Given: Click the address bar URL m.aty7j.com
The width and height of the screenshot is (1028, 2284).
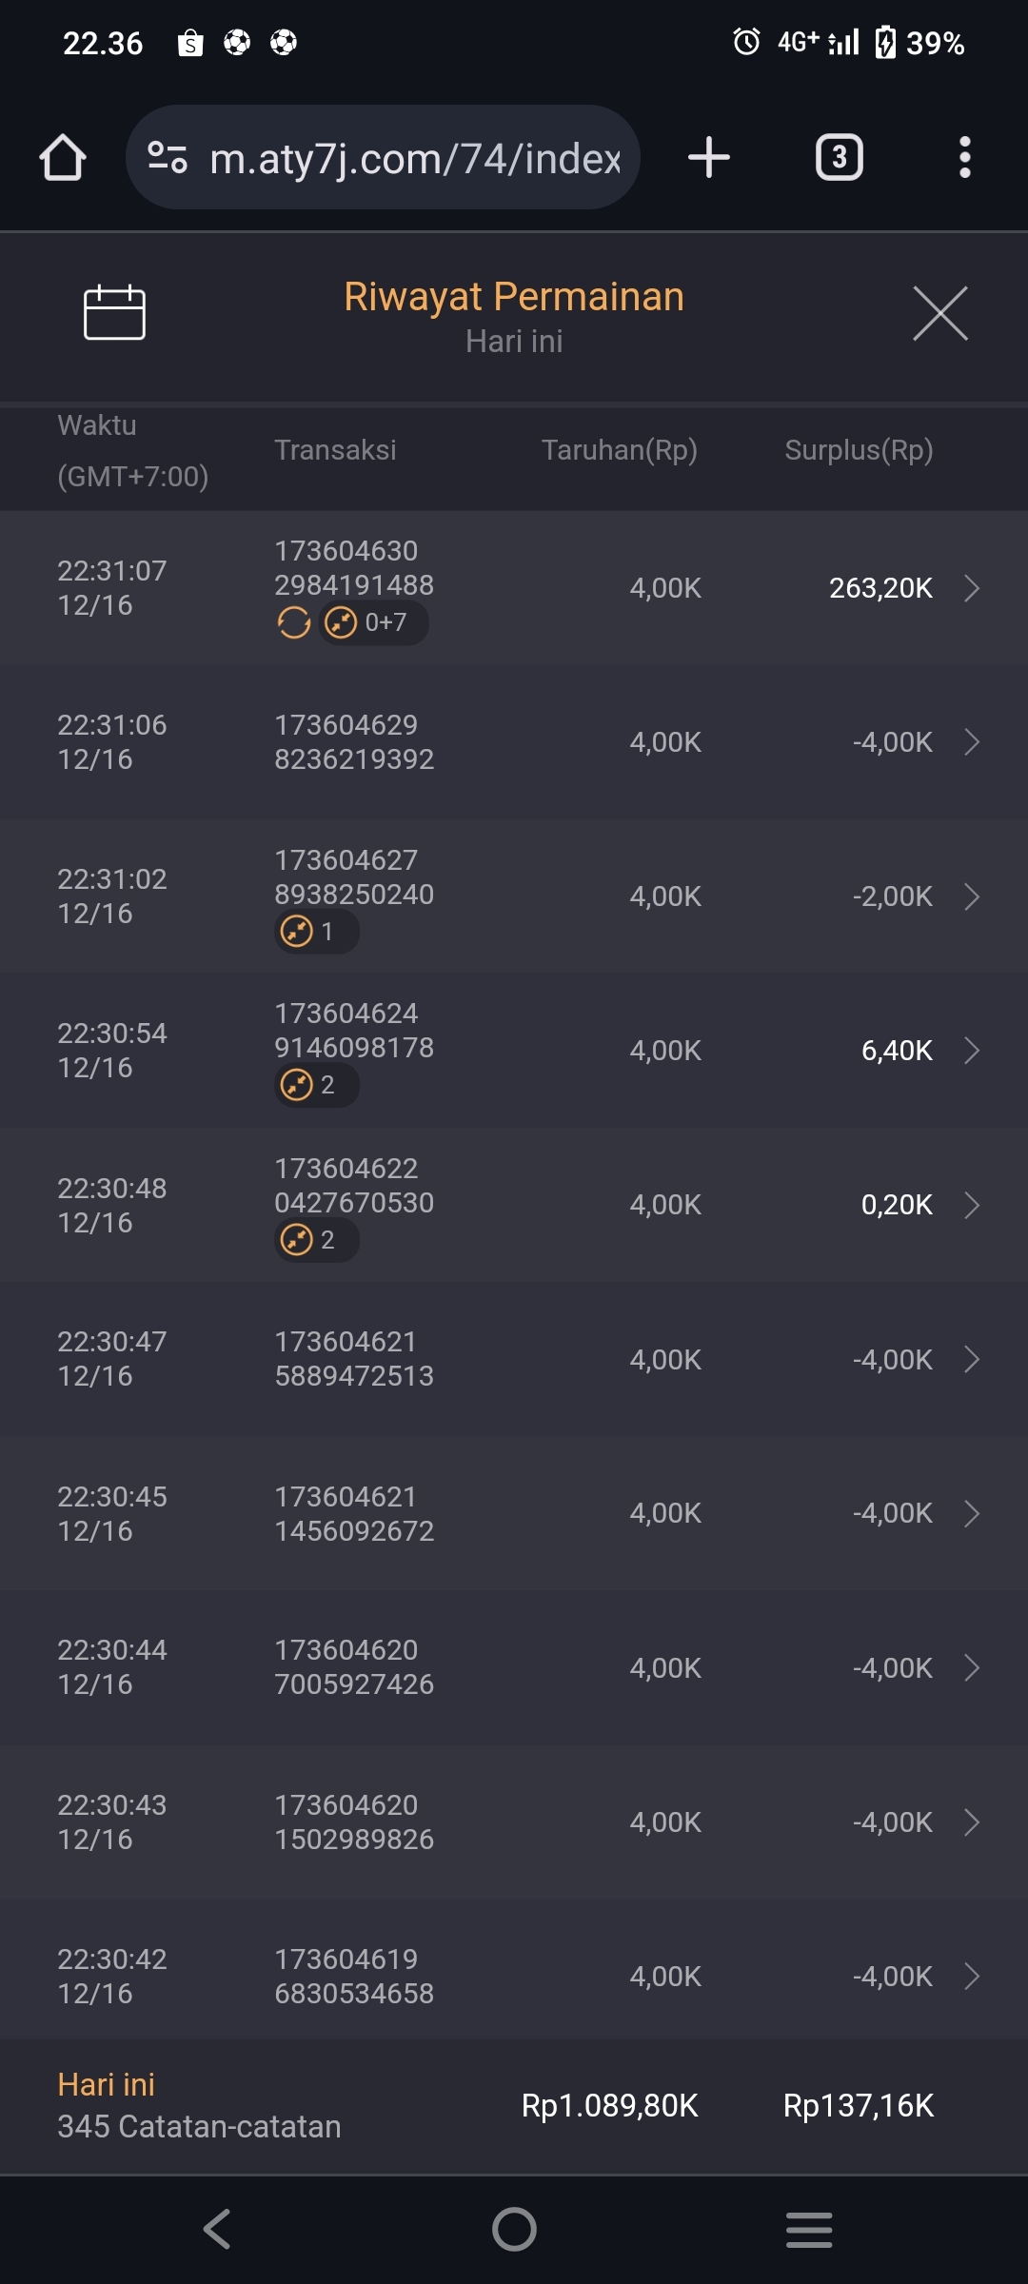Looking at the screenshot, I should pos(415,159).
